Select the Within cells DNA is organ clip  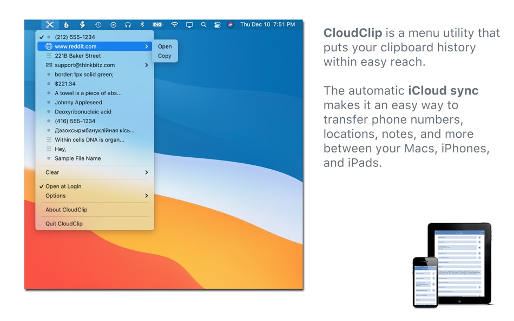tap(95, 139)
